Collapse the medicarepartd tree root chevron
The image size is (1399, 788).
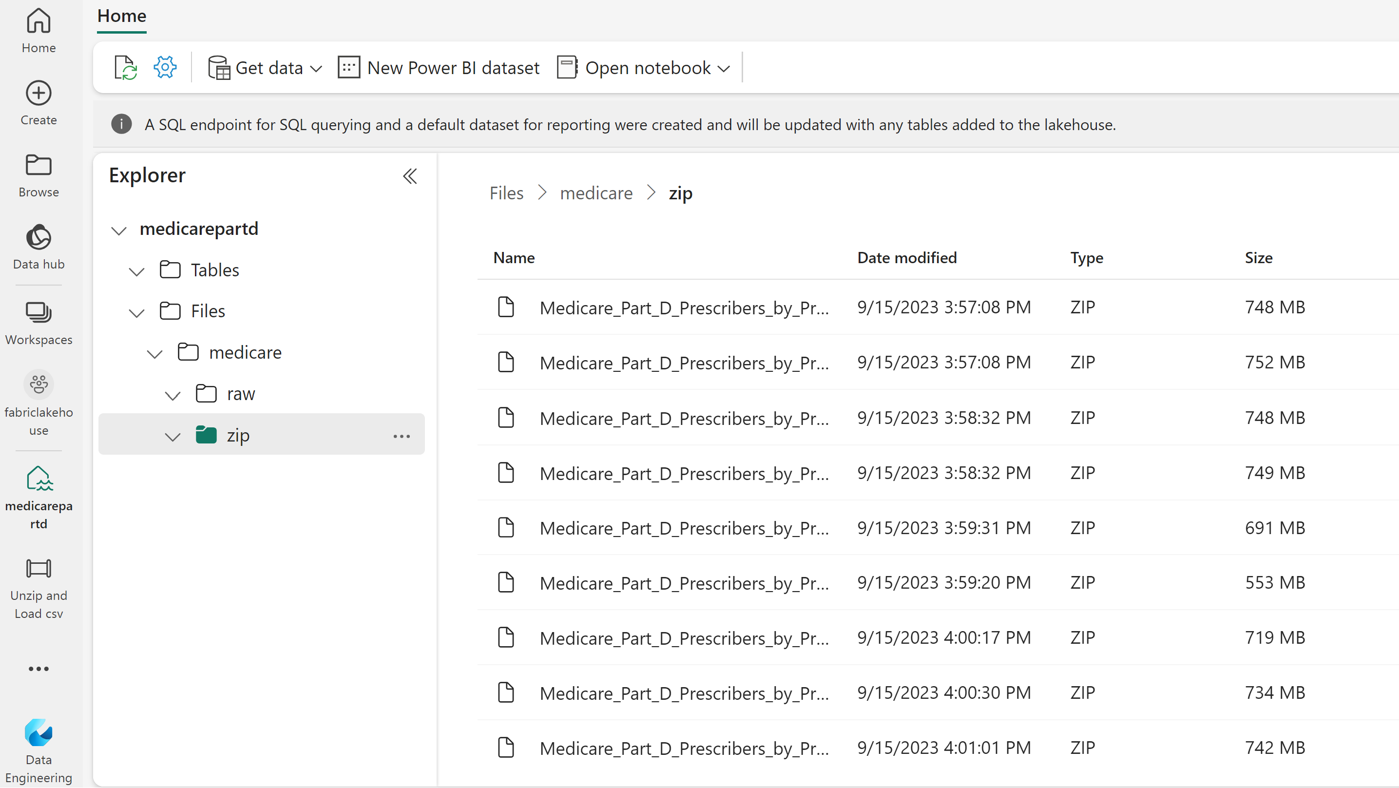(x=119, y=231)
